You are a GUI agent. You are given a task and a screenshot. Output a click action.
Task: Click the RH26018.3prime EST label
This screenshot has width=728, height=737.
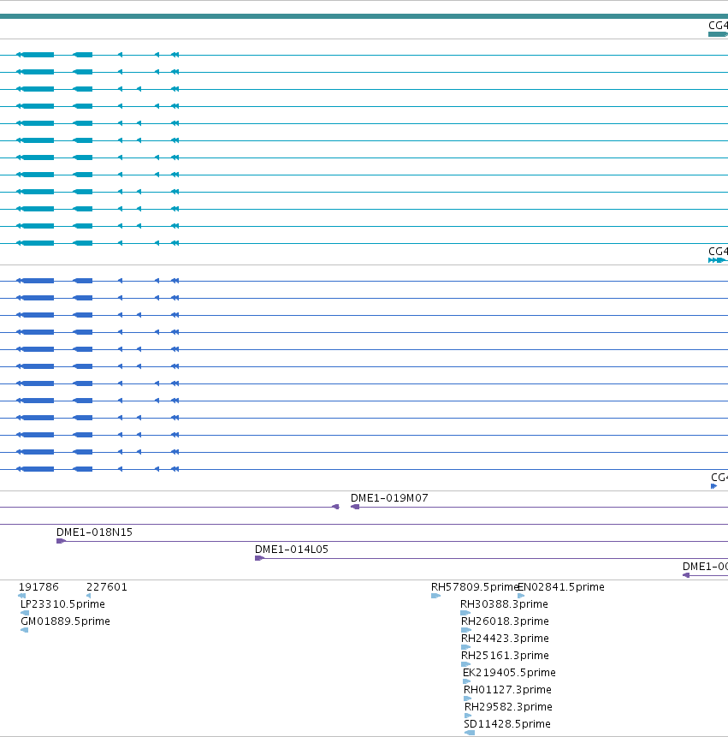point(505,621)
